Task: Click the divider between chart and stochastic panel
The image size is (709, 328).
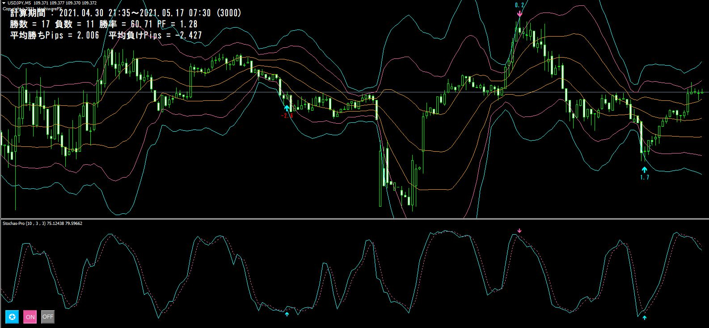Action: (354, 219)
